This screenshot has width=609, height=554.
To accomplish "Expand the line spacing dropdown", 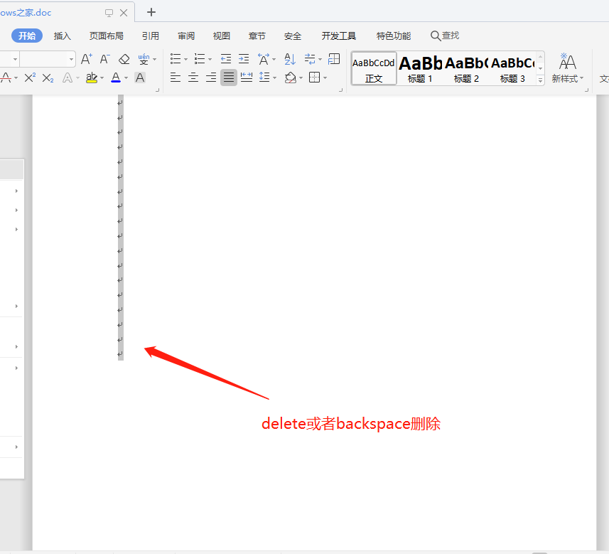I will click(x=275, y=78).
